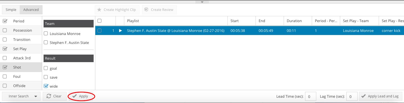Image resolution: width=404 pixels, height=103 pixels.
Task: Check the Louisiana Monroe team checkbox
Action: [46, 34]
